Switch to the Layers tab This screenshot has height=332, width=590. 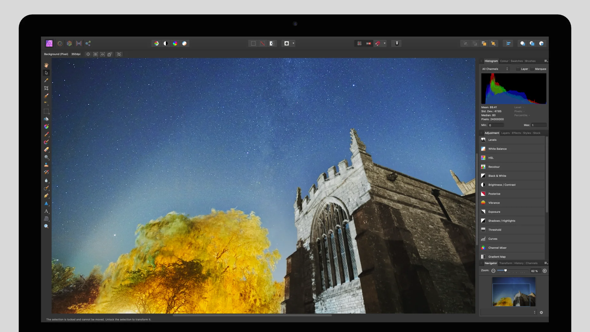pos(505,133)
